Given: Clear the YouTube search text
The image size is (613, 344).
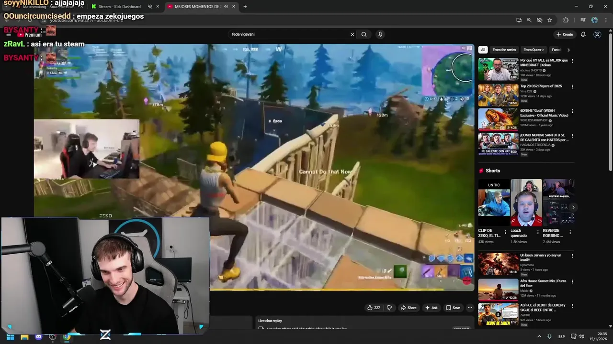Looking at the screenshot, I should tap(352, 34).
